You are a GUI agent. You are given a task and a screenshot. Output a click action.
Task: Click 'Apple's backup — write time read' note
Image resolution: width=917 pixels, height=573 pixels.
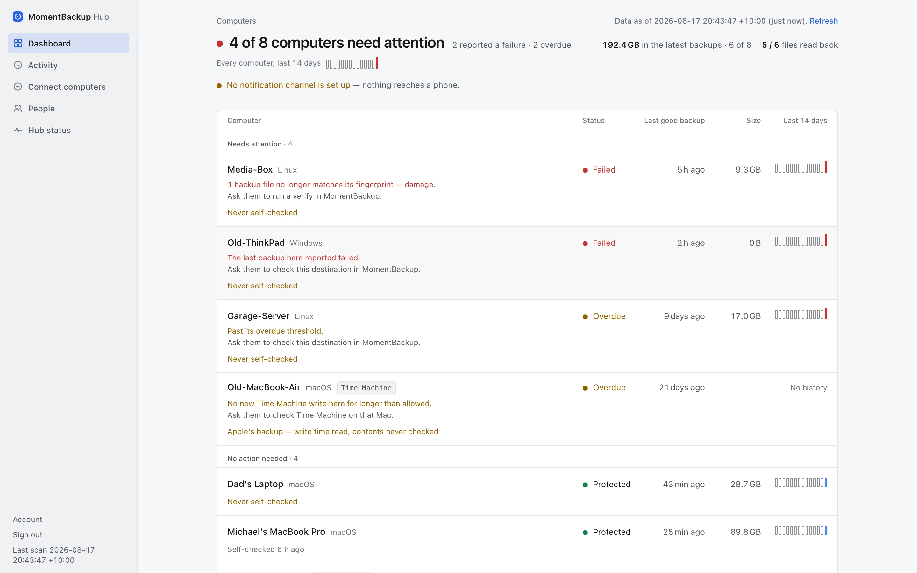[x=333, y=432]
